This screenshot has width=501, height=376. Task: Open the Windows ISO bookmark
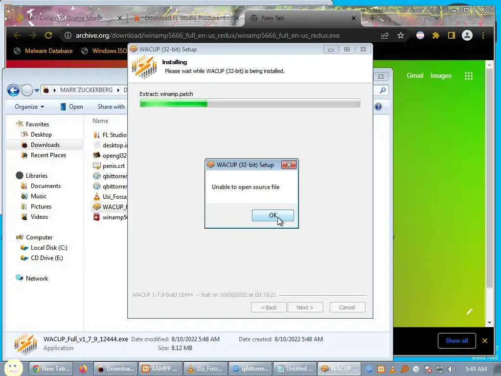pyautogui.click(x=105, y=51)
